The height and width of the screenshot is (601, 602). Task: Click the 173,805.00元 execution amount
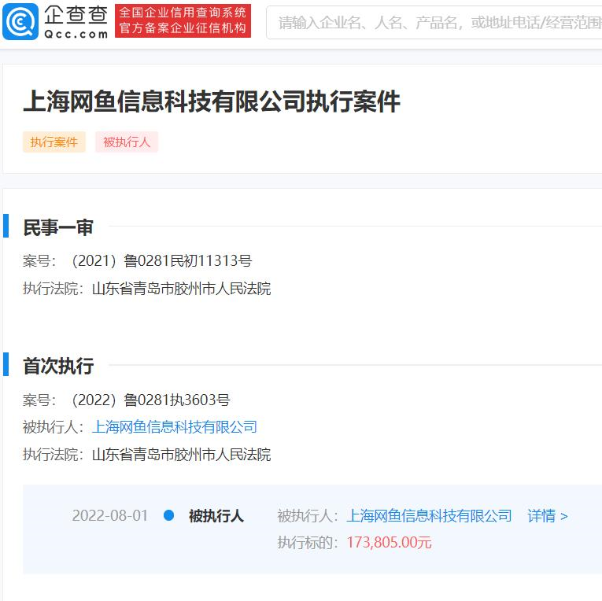coord(389,543)
